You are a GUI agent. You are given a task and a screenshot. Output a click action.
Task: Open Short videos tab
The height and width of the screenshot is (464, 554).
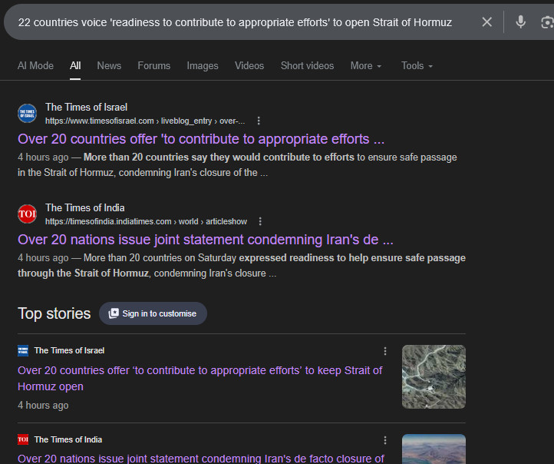(x=308, y=66)
